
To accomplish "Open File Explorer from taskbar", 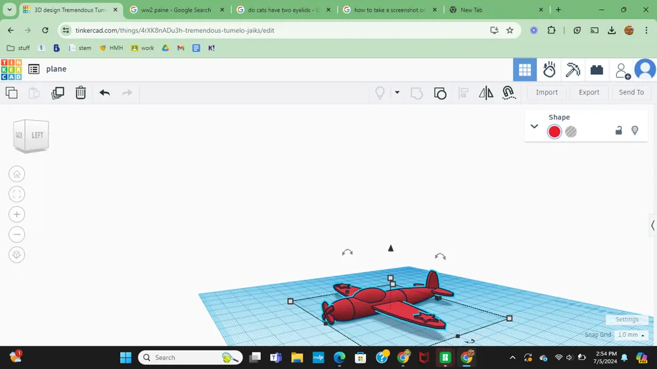I will click(297, 357).
